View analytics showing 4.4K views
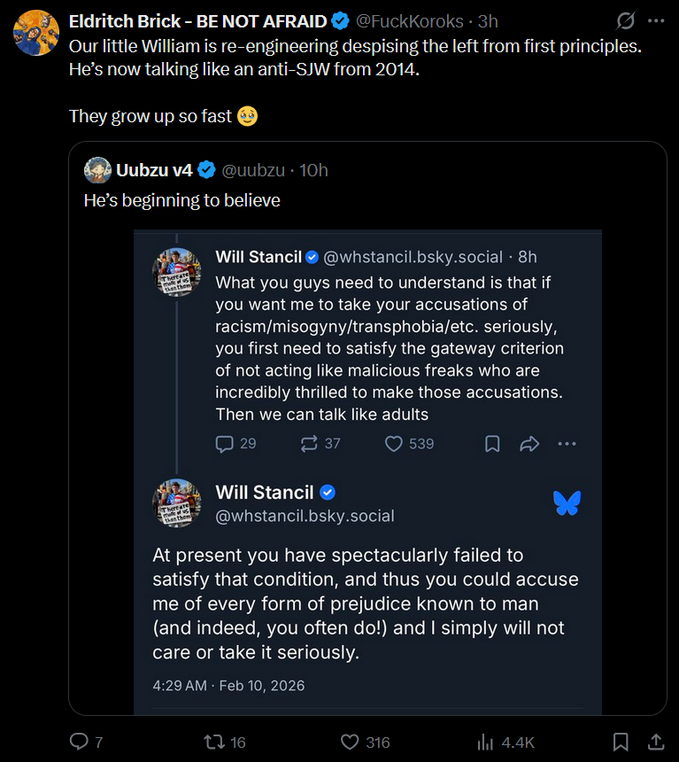Image resolution: width=679 pixels, height=762 pixels. (486, 742)
